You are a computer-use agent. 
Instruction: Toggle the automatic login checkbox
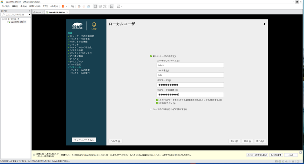[157, 103]
